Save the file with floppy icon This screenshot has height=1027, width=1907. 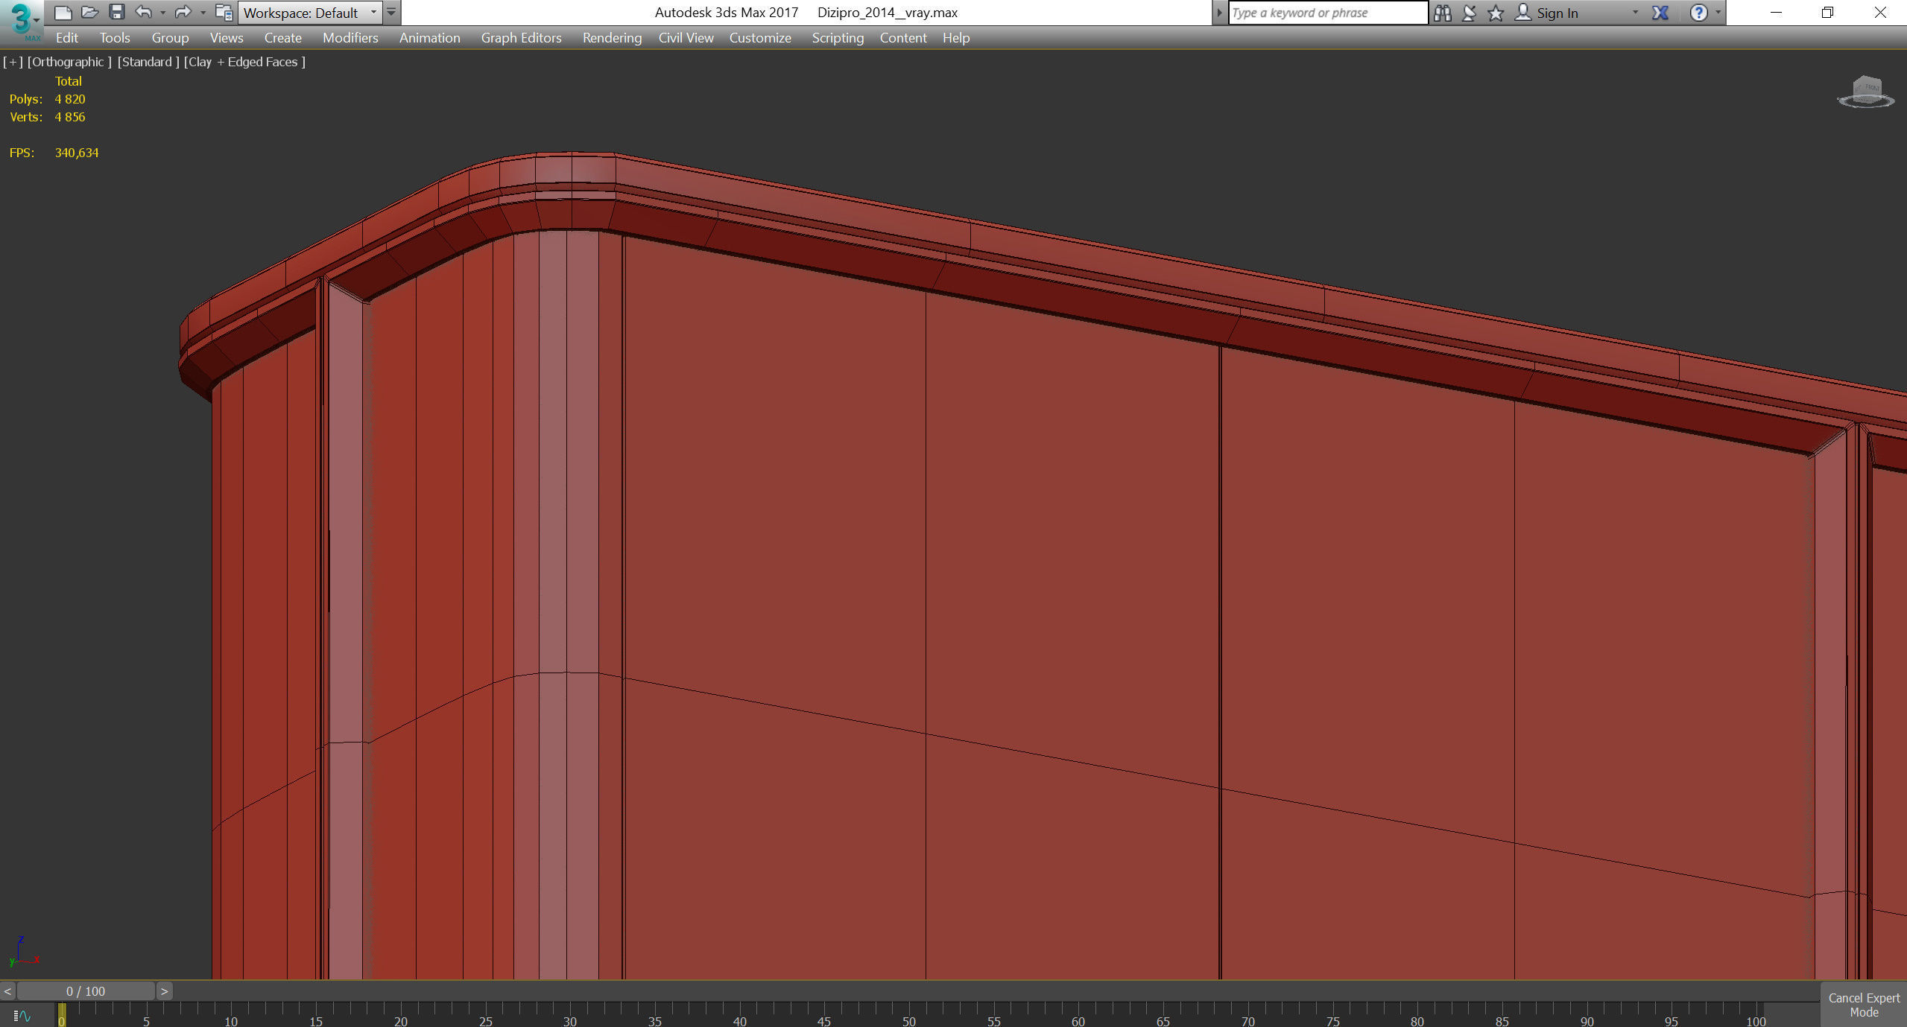click(x=117, y=13)
